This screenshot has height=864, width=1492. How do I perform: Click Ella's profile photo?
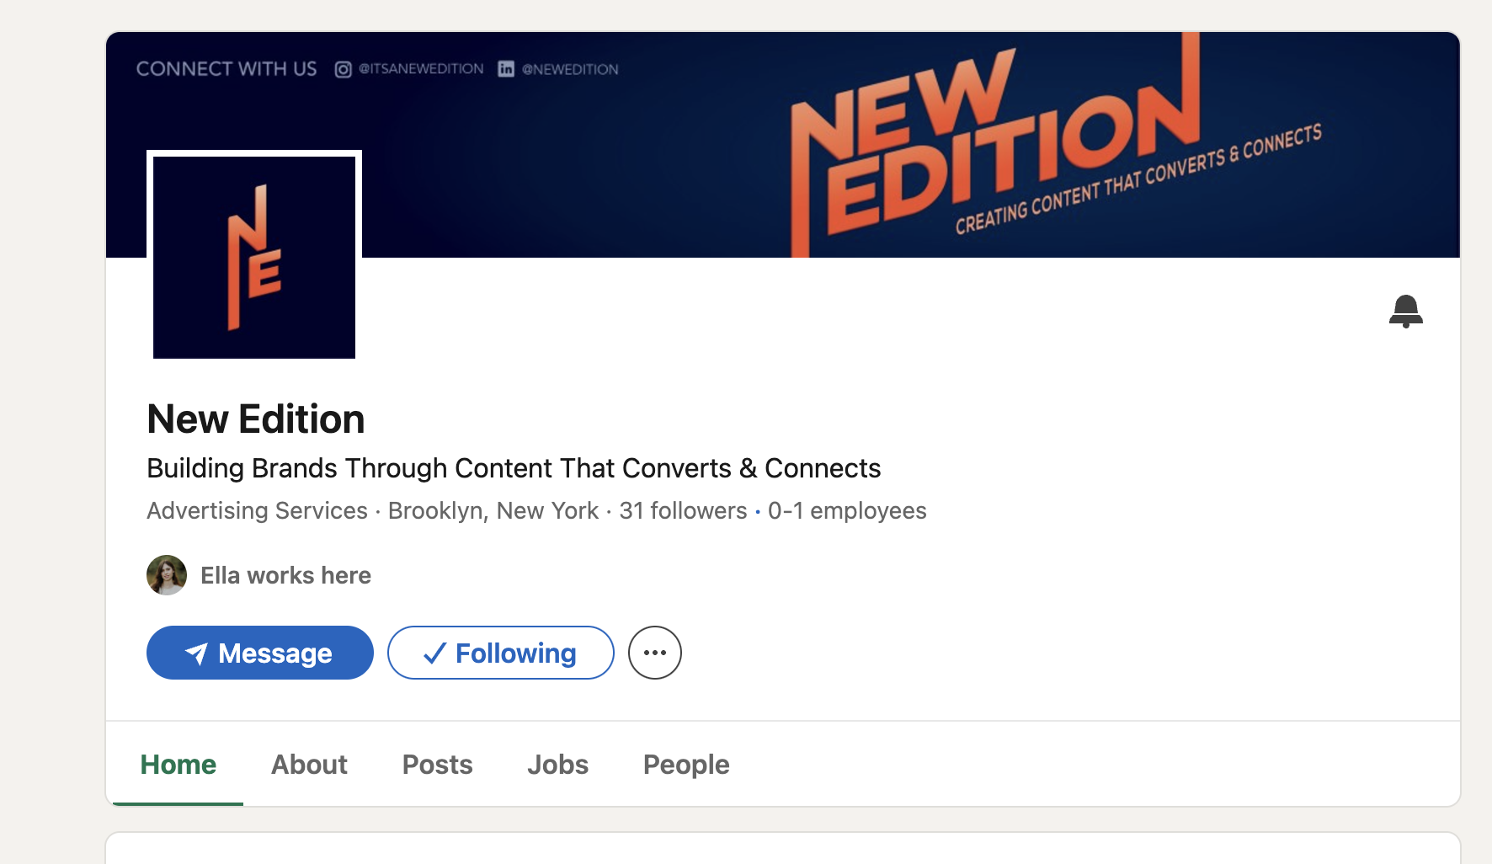pyautogui.click(x=167, y=575)
